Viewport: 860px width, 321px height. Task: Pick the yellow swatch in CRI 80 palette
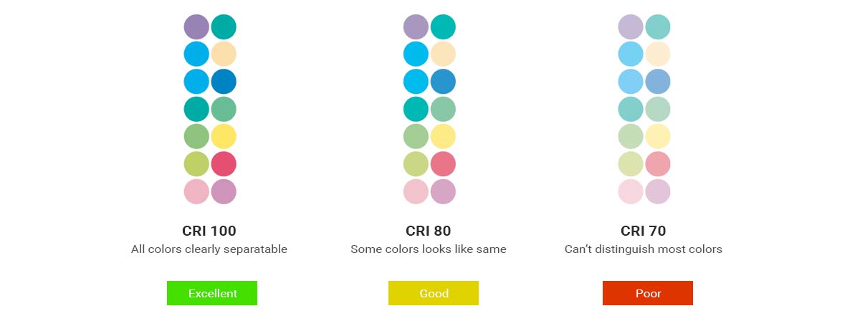[443, 137]
